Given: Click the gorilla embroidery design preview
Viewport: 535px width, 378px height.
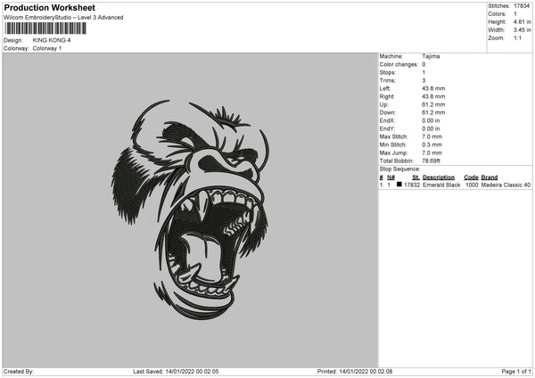Looking at the screenshot, I should tap(190, 210).
